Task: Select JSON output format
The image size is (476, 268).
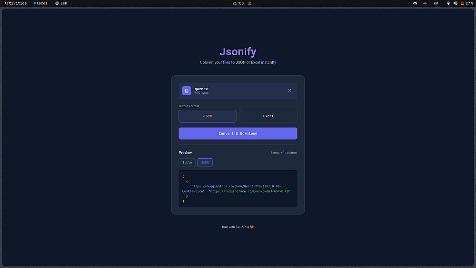Action: [208, 116]
